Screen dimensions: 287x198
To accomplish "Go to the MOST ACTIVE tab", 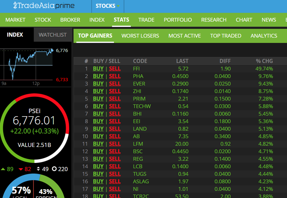I will [185, 36].
